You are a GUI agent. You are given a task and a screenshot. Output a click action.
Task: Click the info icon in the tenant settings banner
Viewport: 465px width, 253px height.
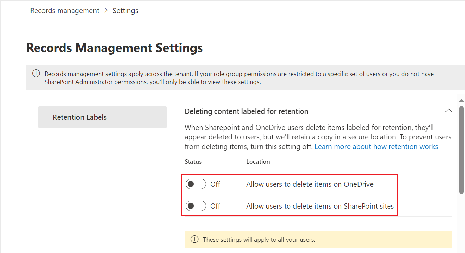(x=36, y=73)
